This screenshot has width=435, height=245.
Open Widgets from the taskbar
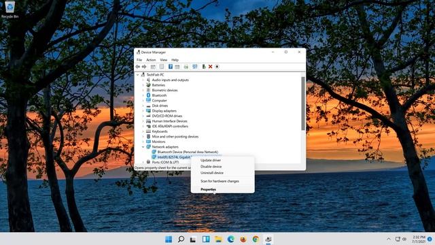[x=206, y=239]
